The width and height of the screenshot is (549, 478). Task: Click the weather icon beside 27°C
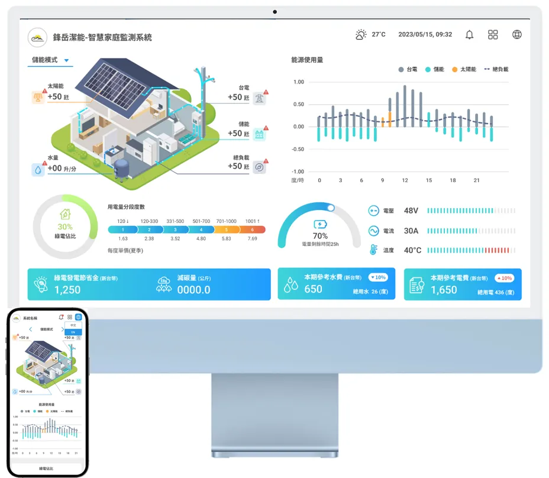[x=361, y=34]
